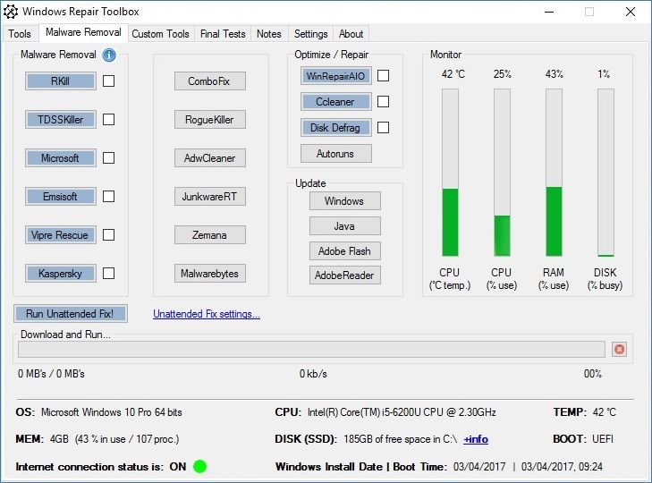Launch RogueKiller

point(209,119)
